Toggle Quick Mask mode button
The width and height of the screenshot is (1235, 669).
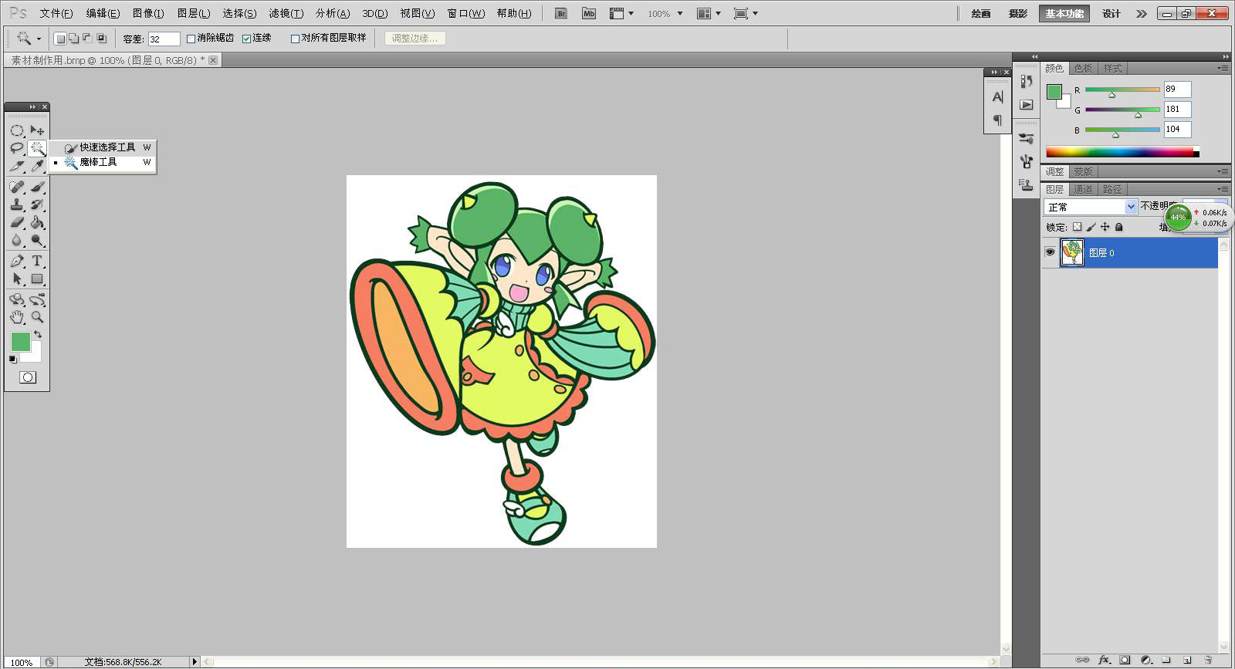pos(28,377)
